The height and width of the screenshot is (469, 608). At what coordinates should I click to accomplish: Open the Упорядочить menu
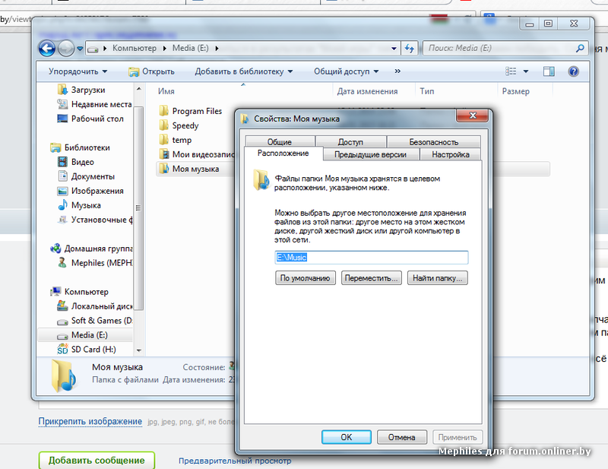[x=78, y=71]
